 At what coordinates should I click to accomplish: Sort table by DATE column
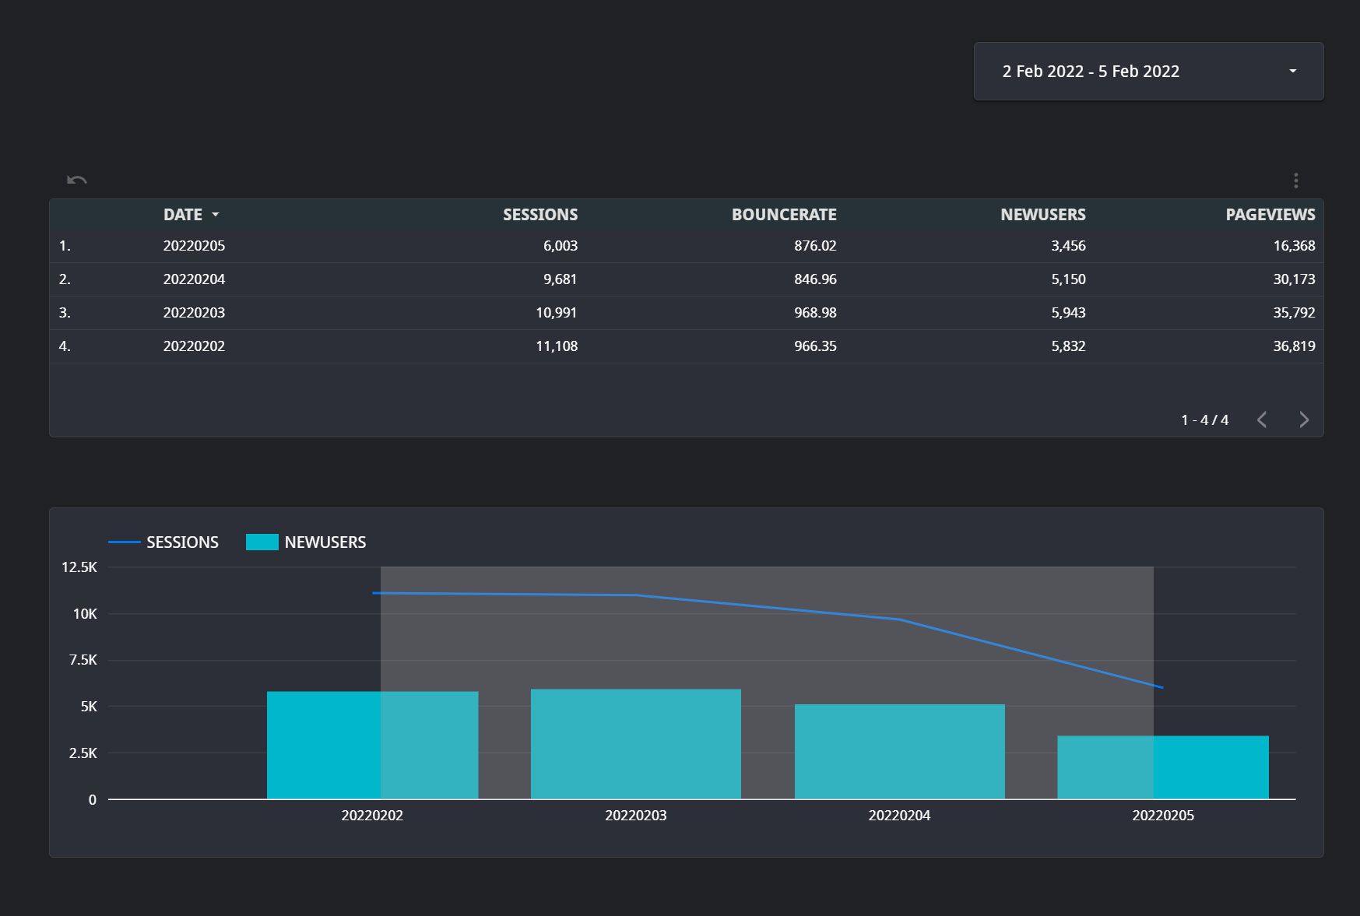click(x=183, y=215)
